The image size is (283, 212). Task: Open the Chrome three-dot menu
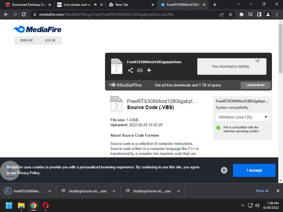coord(277,14)
